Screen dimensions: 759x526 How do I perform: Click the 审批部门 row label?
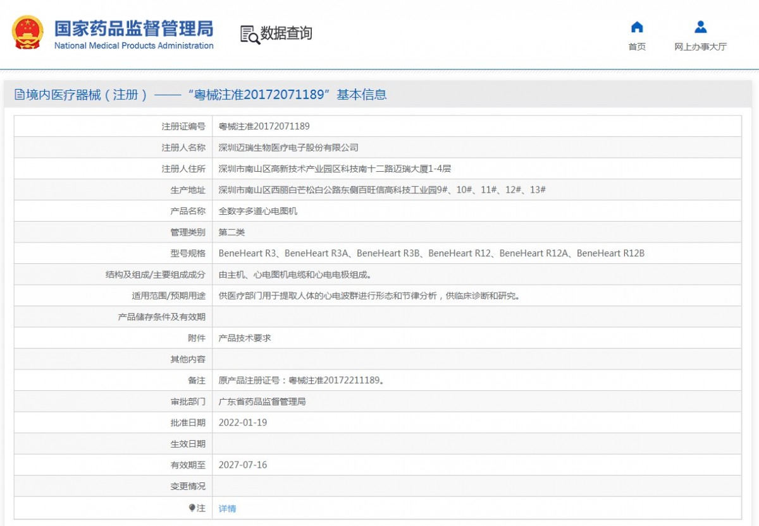tap(188, 402)
